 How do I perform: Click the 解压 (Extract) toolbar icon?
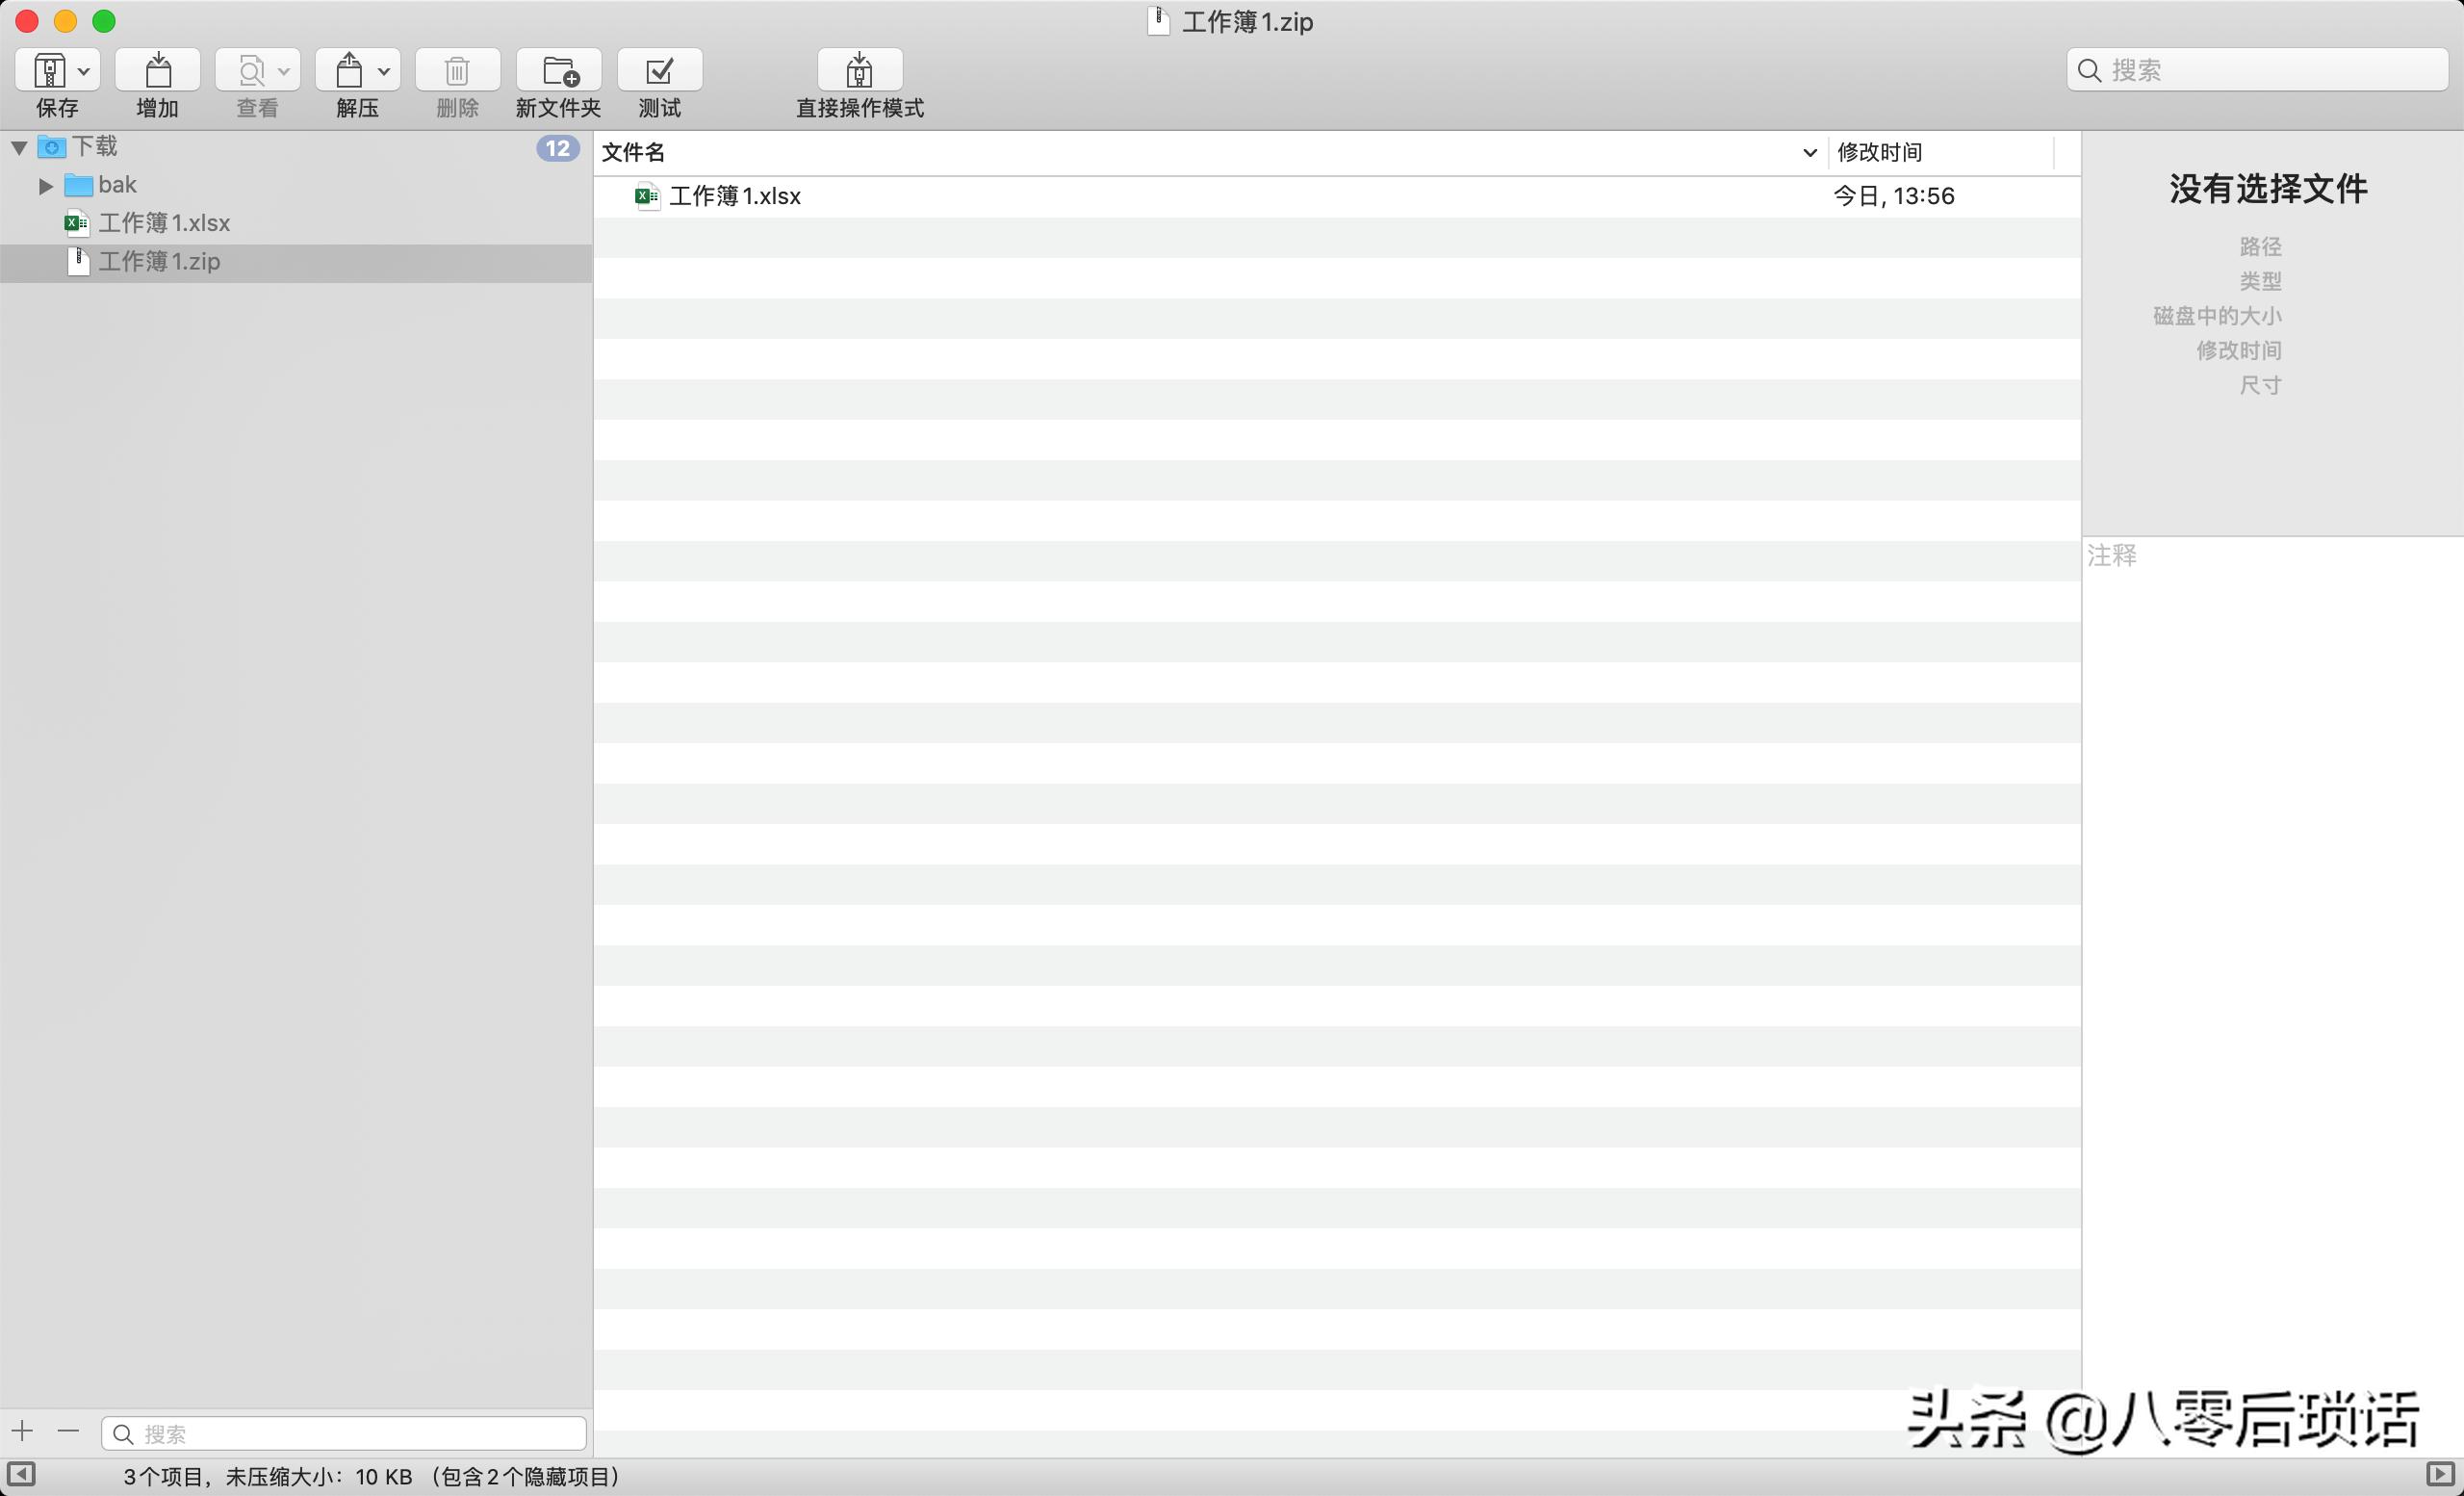[x=349, y=71]
